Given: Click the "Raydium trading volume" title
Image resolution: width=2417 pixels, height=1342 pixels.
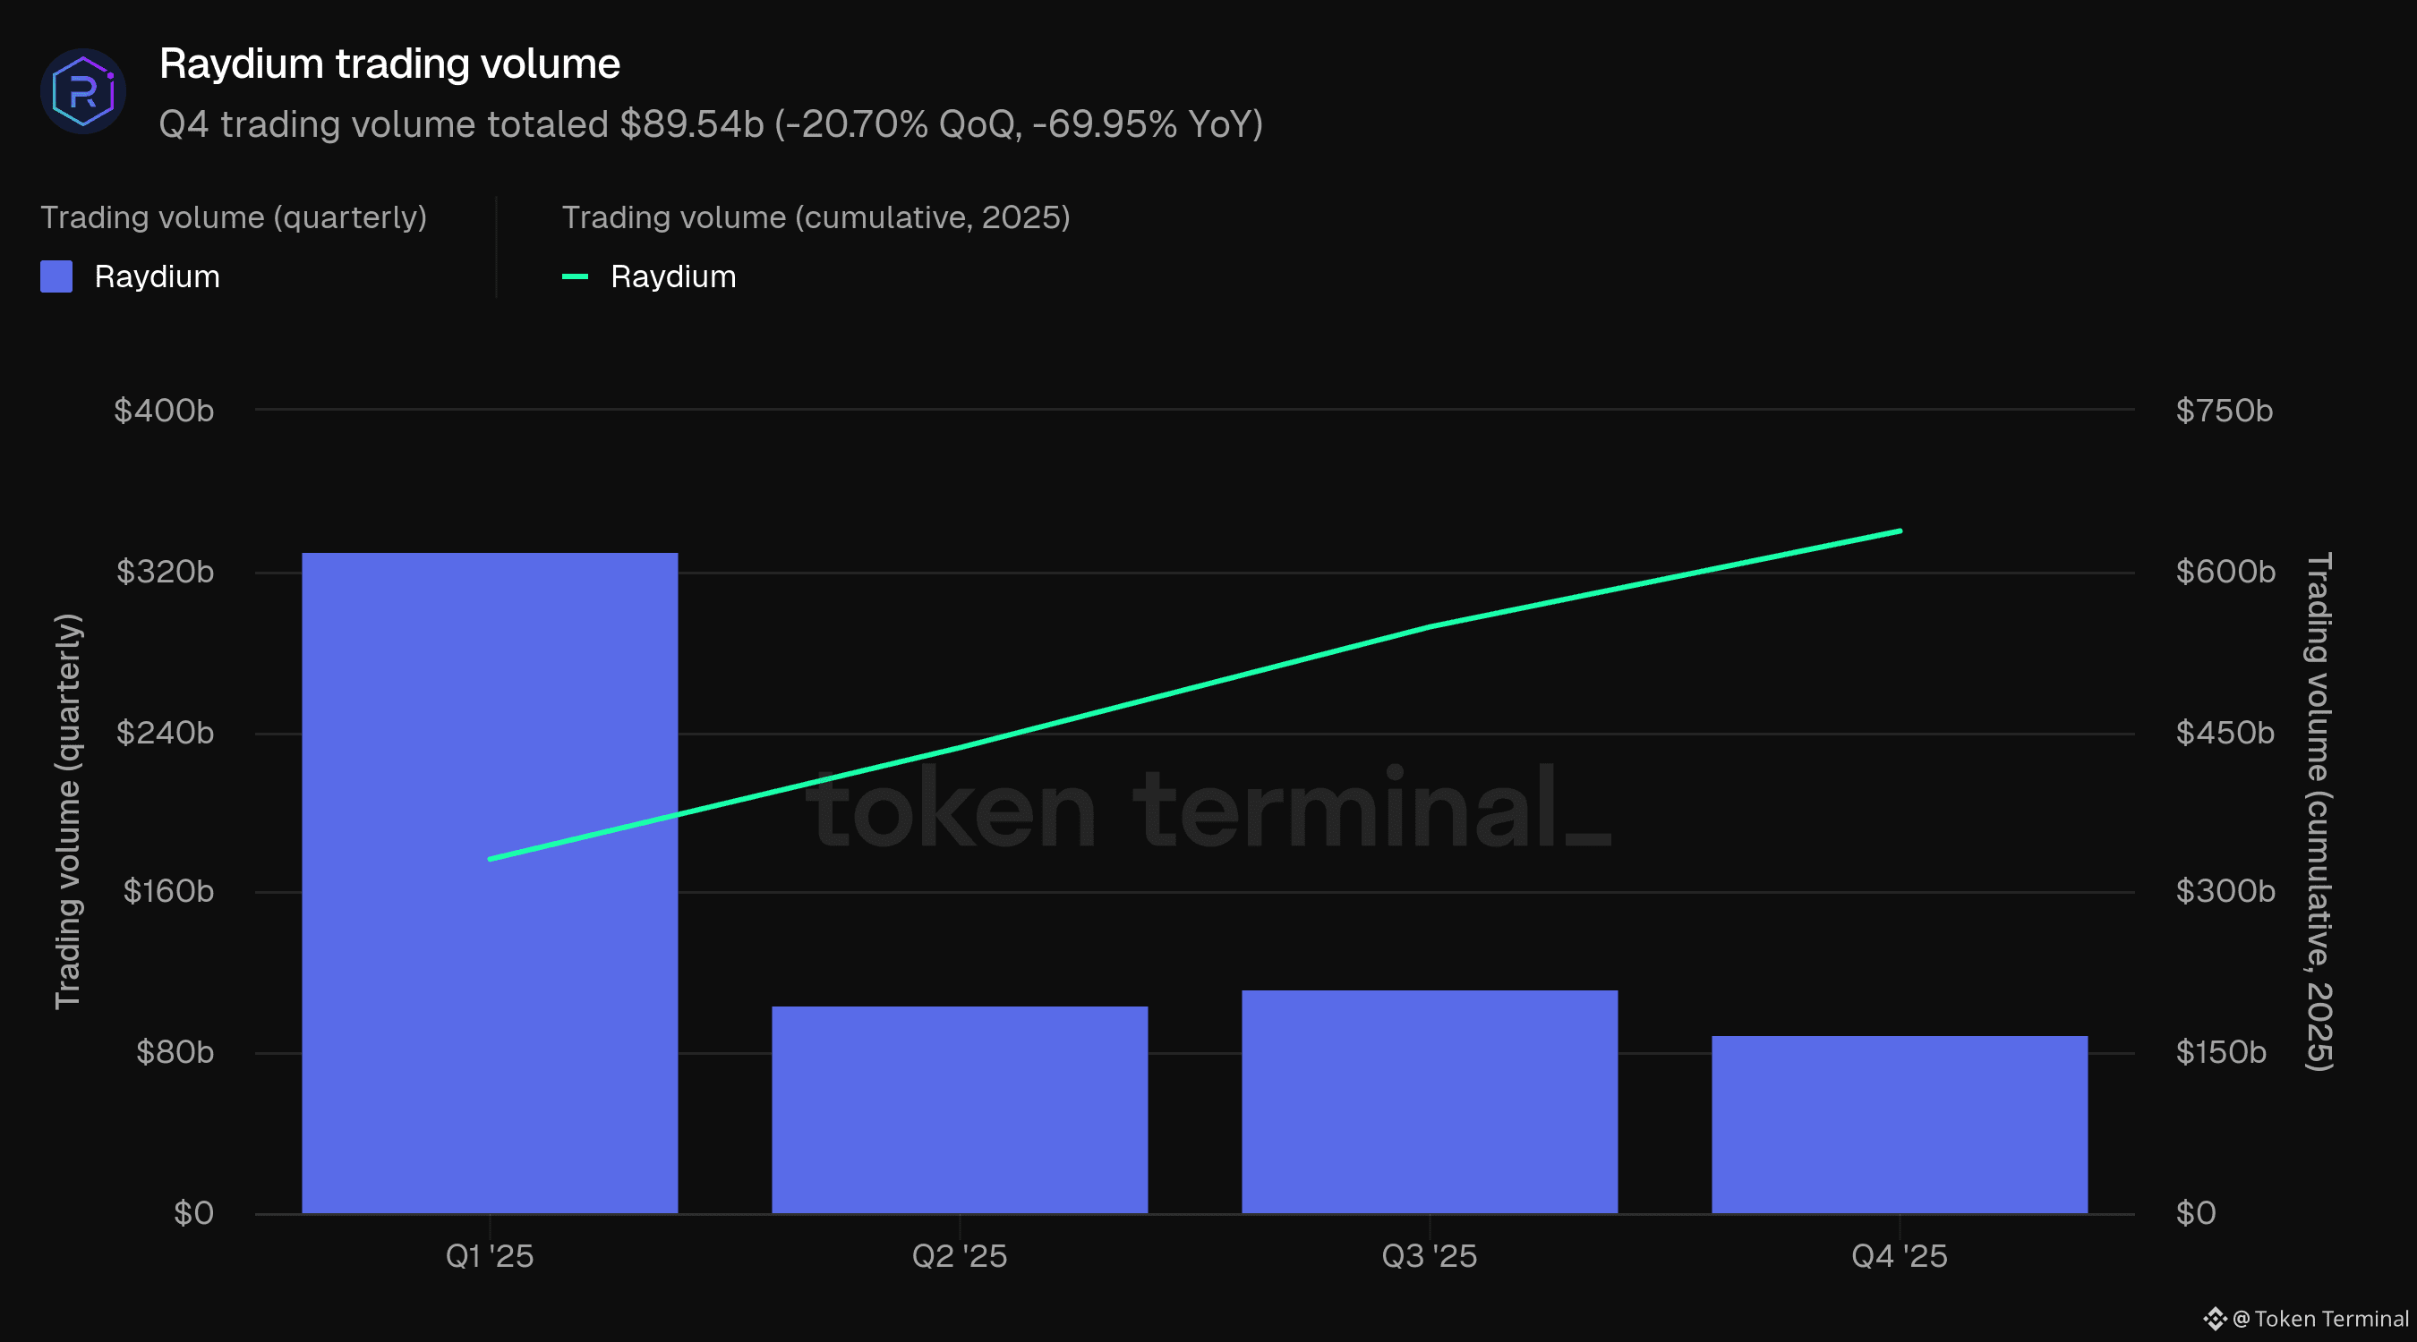Looking at the screenshot, I should (x=389, y=64).
